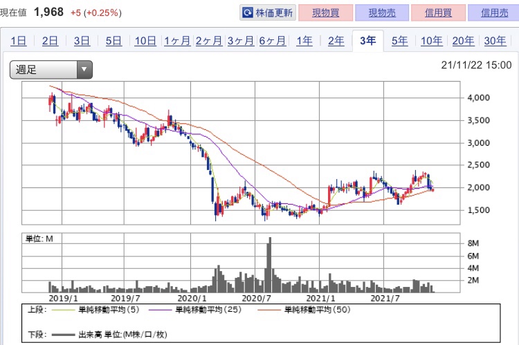Screen dimensions: 519x345
Task: Click the 2019/1 date axis label
Action: click(x=63, y=299)
